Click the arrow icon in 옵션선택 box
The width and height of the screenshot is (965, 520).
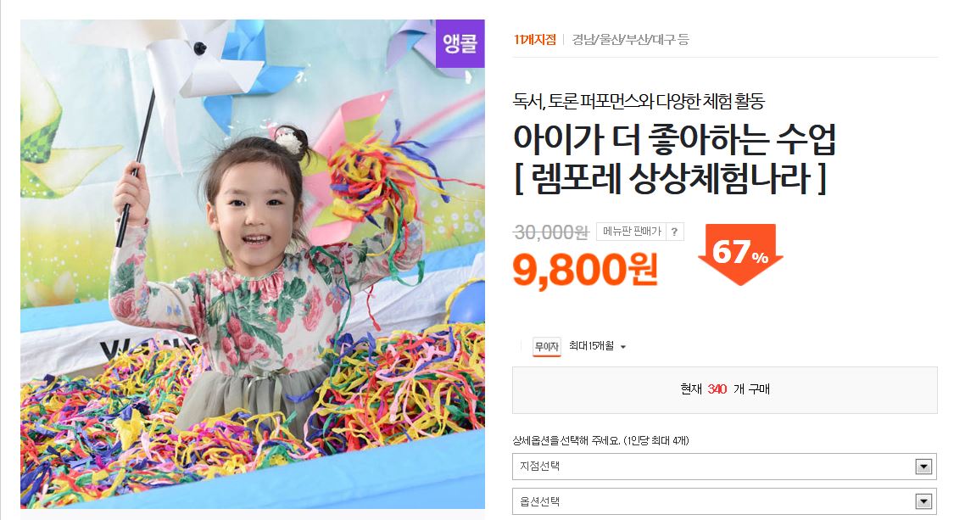[923, 501]
